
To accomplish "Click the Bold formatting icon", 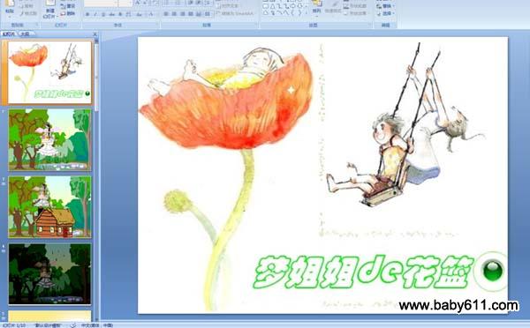I will pos(87,14).
